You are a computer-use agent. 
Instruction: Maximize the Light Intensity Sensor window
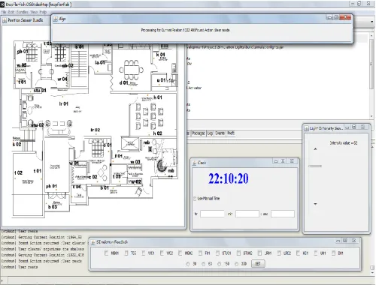[354, 127]
